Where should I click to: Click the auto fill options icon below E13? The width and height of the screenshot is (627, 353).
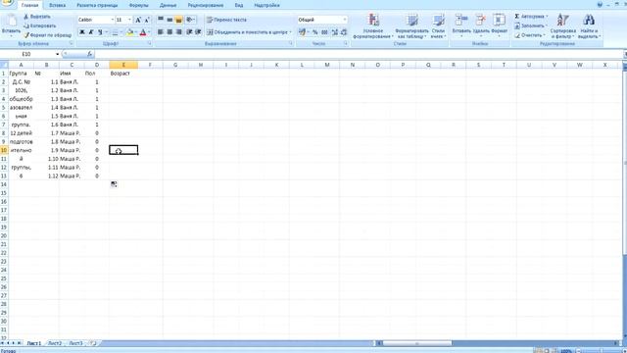coord(114,184)
